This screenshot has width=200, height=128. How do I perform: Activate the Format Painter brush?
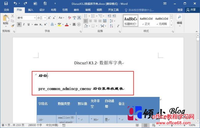pyautogui.click(x=13, y=26)
